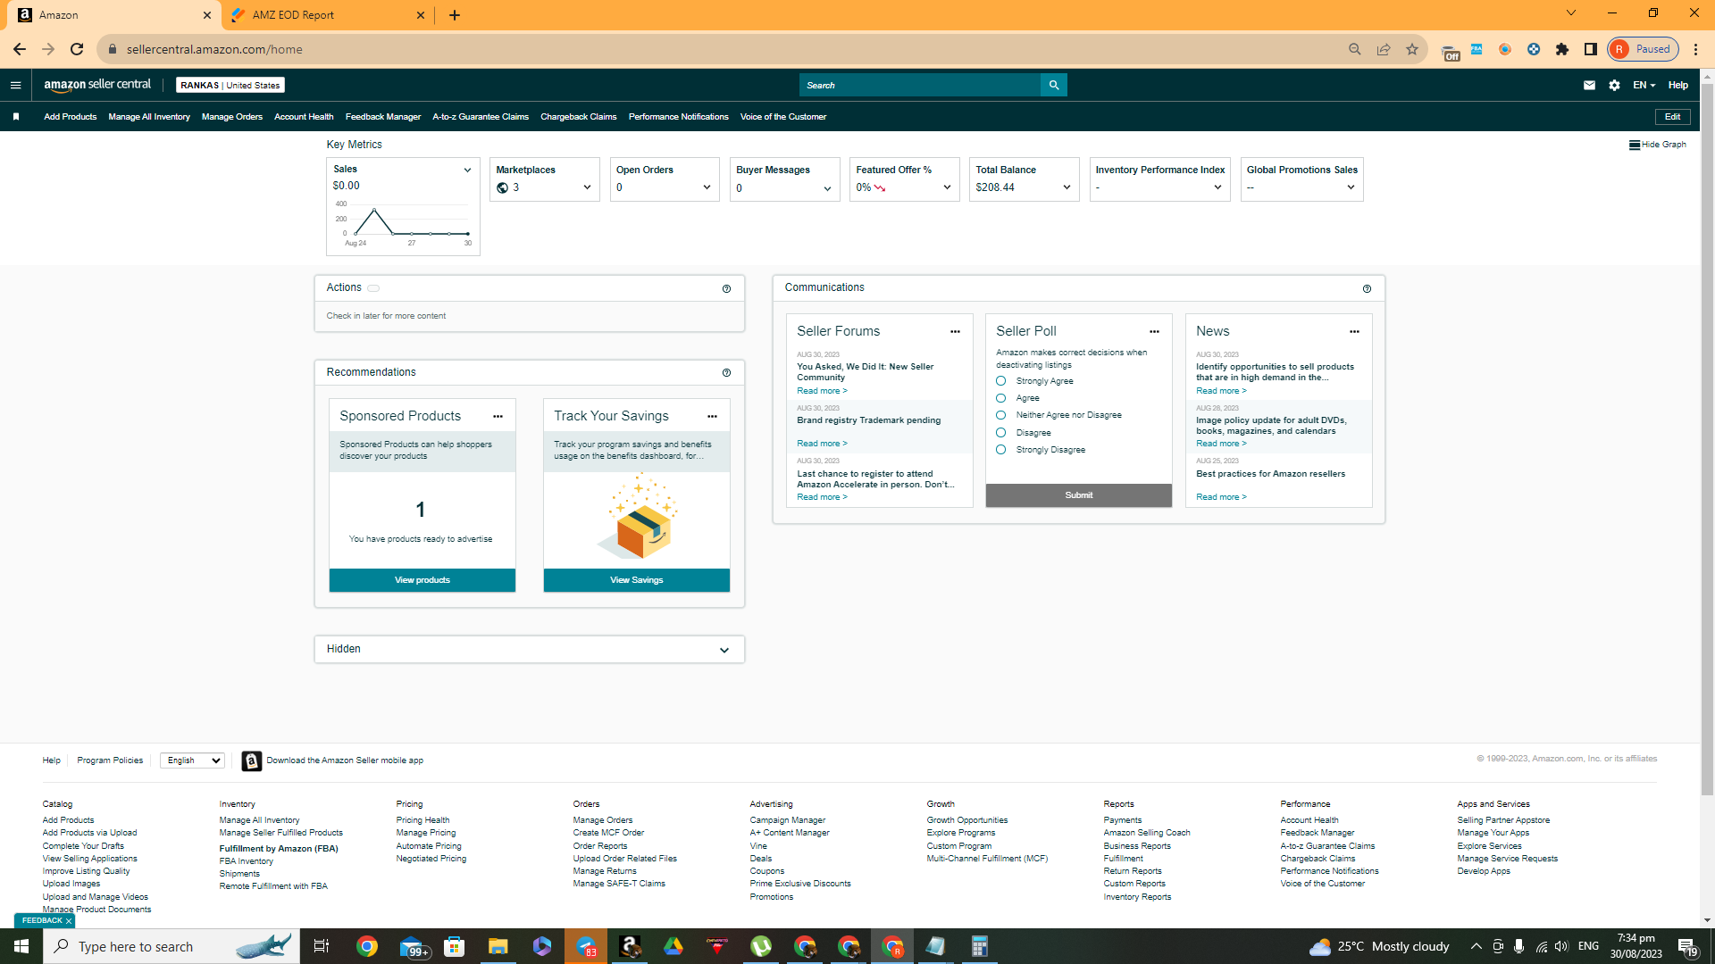This screenshot has width=1715, height=964.
Task: Submit the Seller Poll answer
Action: [x=1079, y=495]
